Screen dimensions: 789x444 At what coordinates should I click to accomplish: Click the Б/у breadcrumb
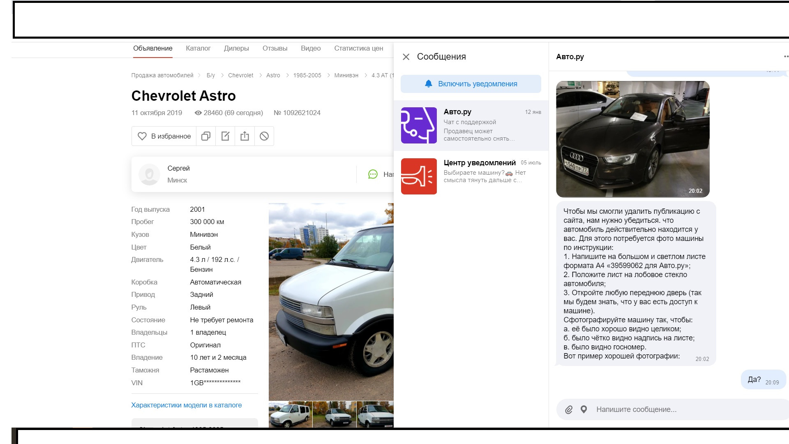coord(211,75)
